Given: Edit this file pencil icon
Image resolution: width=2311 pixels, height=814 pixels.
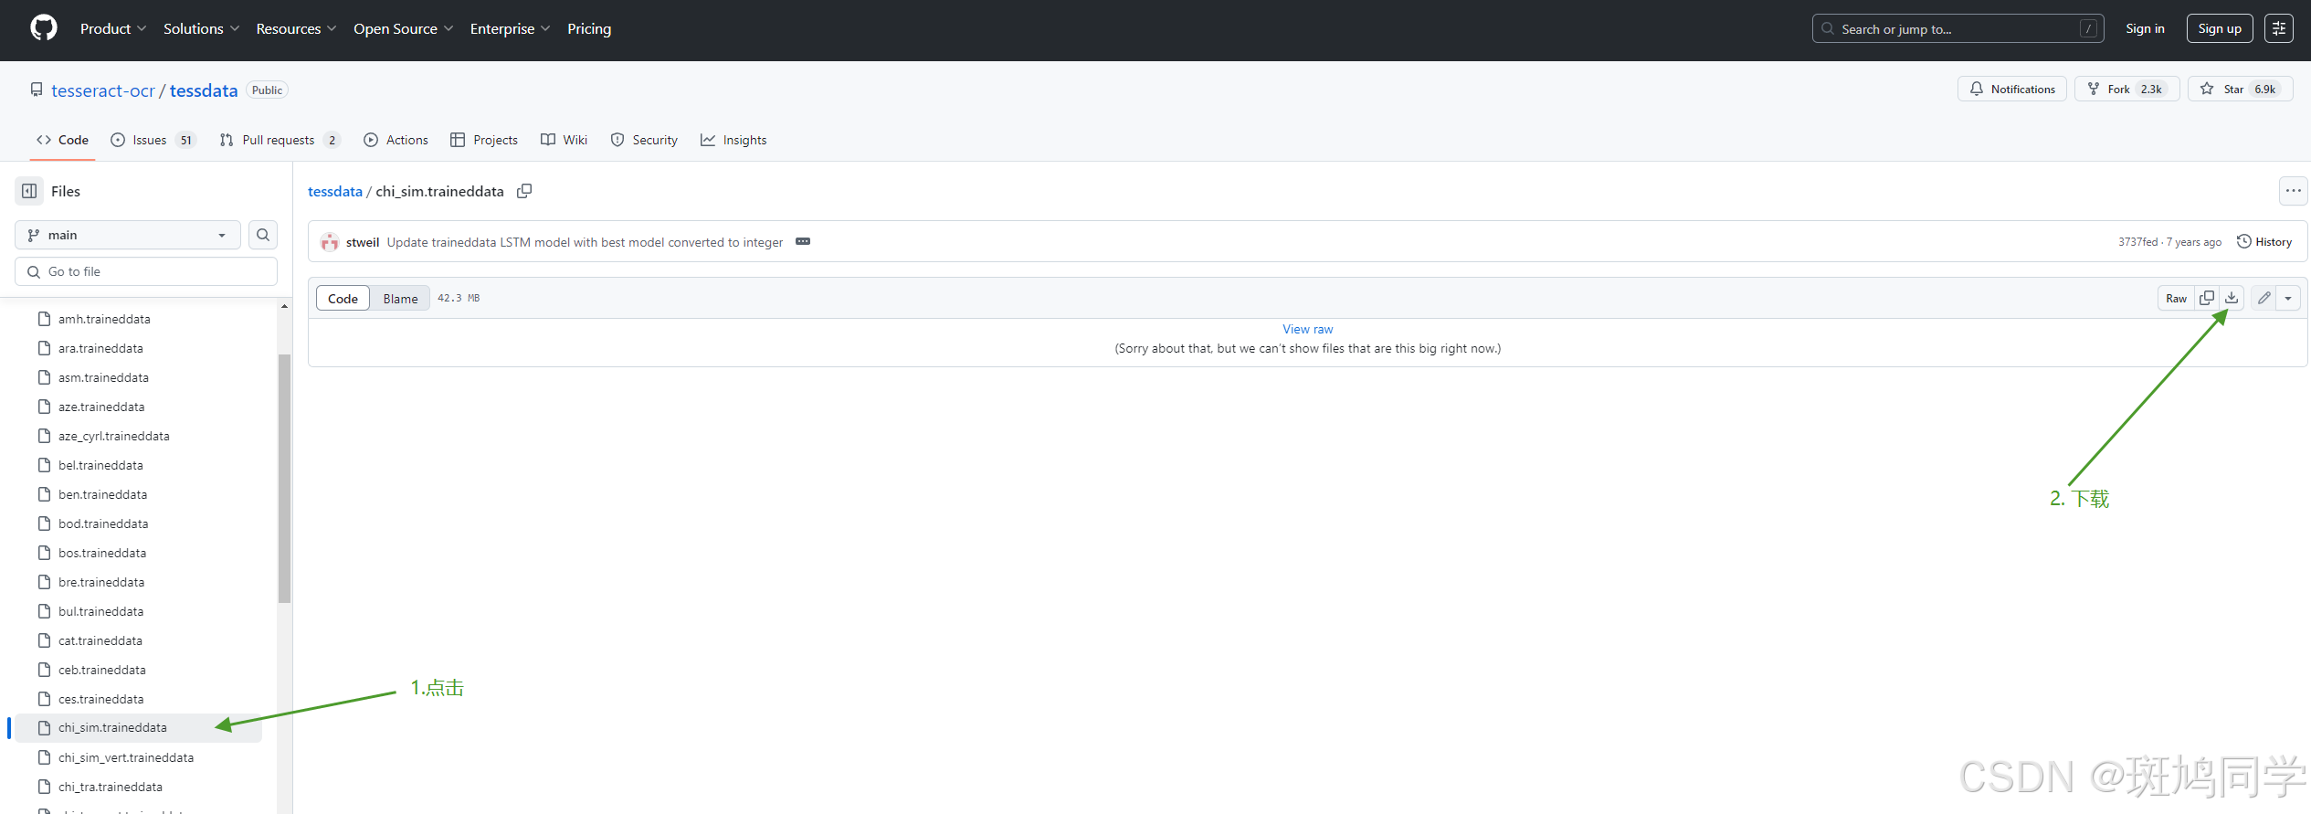Looking at the screenshot, I should (2264, 298).
